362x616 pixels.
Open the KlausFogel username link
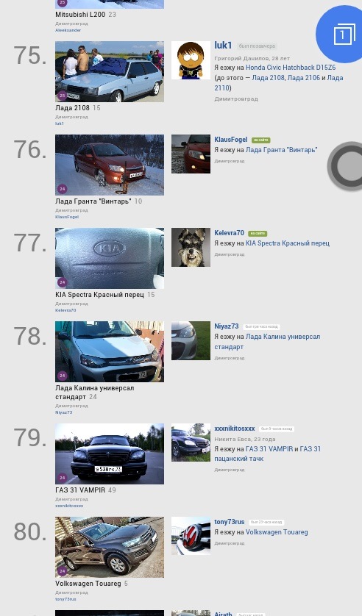[x=231, y=140]
